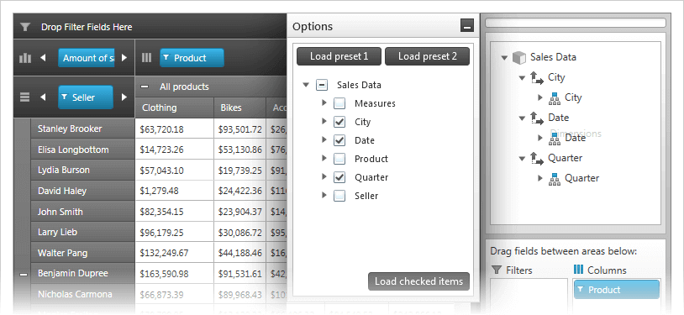
Task: Click the Drop Filter Fields Here area
Action: tap(150, 27)
